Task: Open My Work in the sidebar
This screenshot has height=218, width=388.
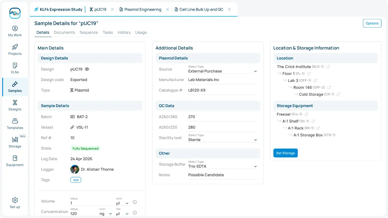Action: click(x=15, y=31)
